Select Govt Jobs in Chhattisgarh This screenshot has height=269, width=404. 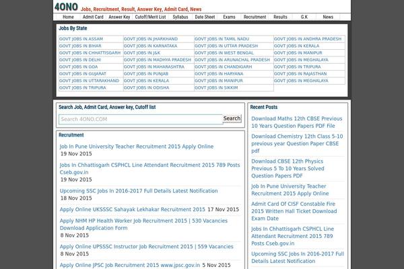90,52
